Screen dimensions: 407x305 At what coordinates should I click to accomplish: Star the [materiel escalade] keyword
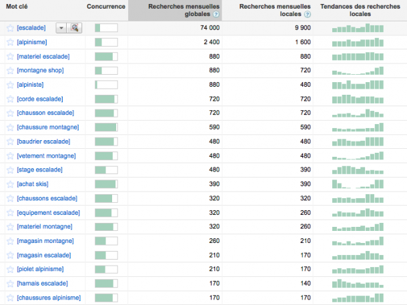click(x=10, y=57)
